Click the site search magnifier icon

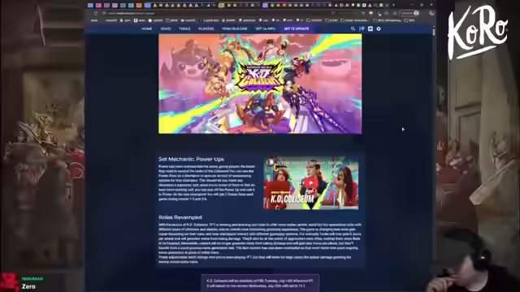[353, 29]
